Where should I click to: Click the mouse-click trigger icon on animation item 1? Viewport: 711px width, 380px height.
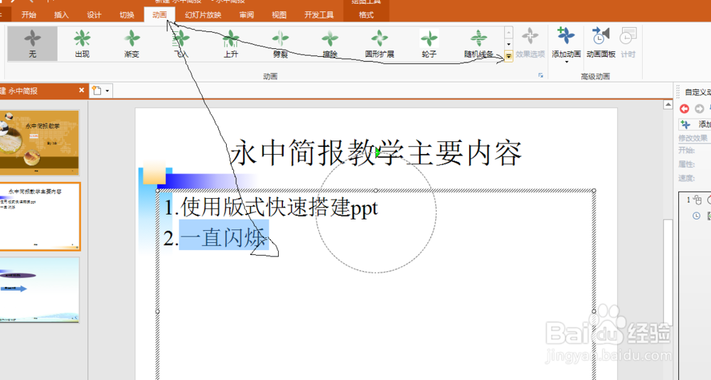click(x=697, y=200)
